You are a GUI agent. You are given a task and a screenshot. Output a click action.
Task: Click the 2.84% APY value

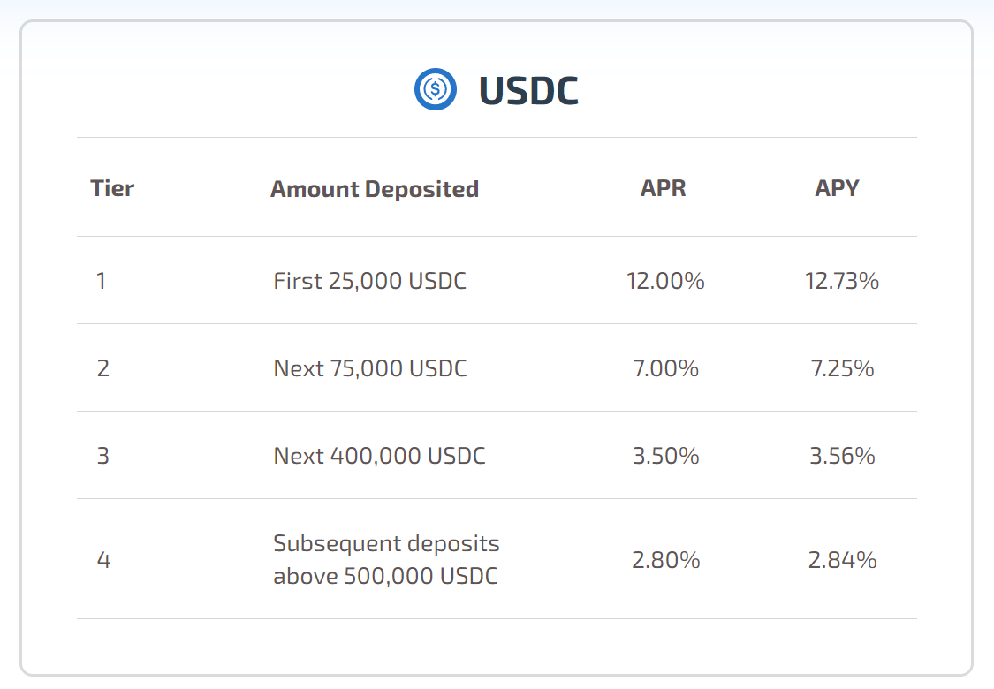pos(842,560)
